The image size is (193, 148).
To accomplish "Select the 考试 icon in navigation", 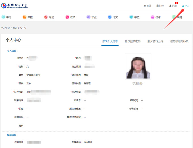I will coord(46,17).
